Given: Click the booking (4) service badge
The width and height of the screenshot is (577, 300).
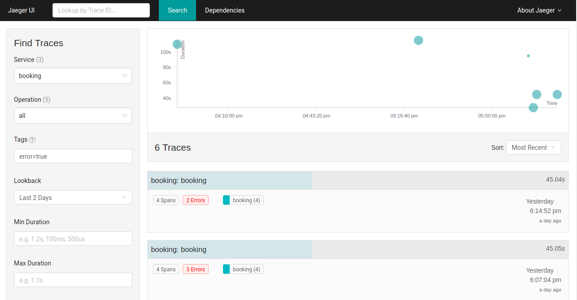Looking at the screenshot, I should point(243,200).
